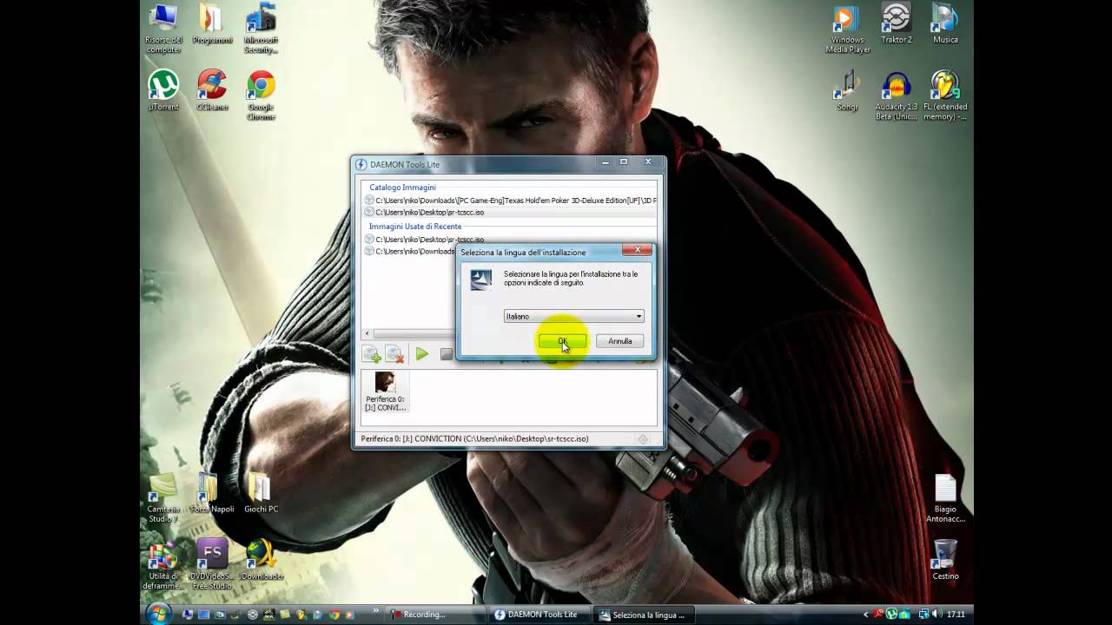Screen dimensions: 1112x625
Task: Open the CCleaner desktop icon
Action: (x=212, y=91)
